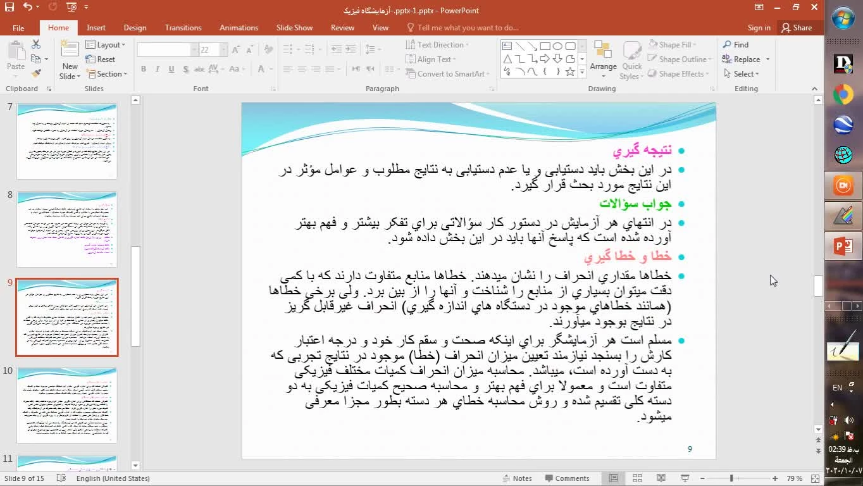Go to the Slide Show tab

[294, 28]
